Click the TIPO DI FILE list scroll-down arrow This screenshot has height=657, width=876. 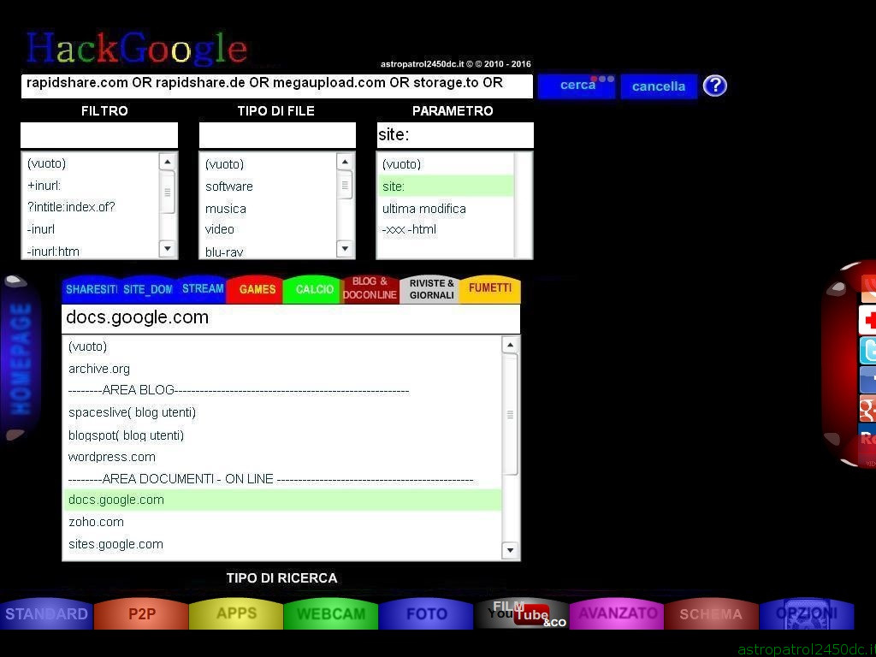tap(346, 249)
